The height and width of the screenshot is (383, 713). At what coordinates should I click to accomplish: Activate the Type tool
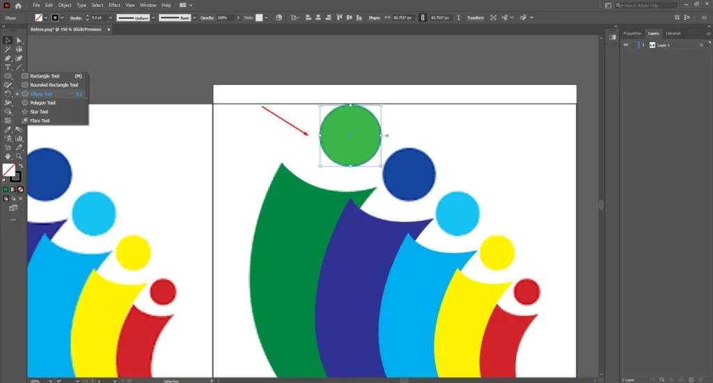(8, 68)
